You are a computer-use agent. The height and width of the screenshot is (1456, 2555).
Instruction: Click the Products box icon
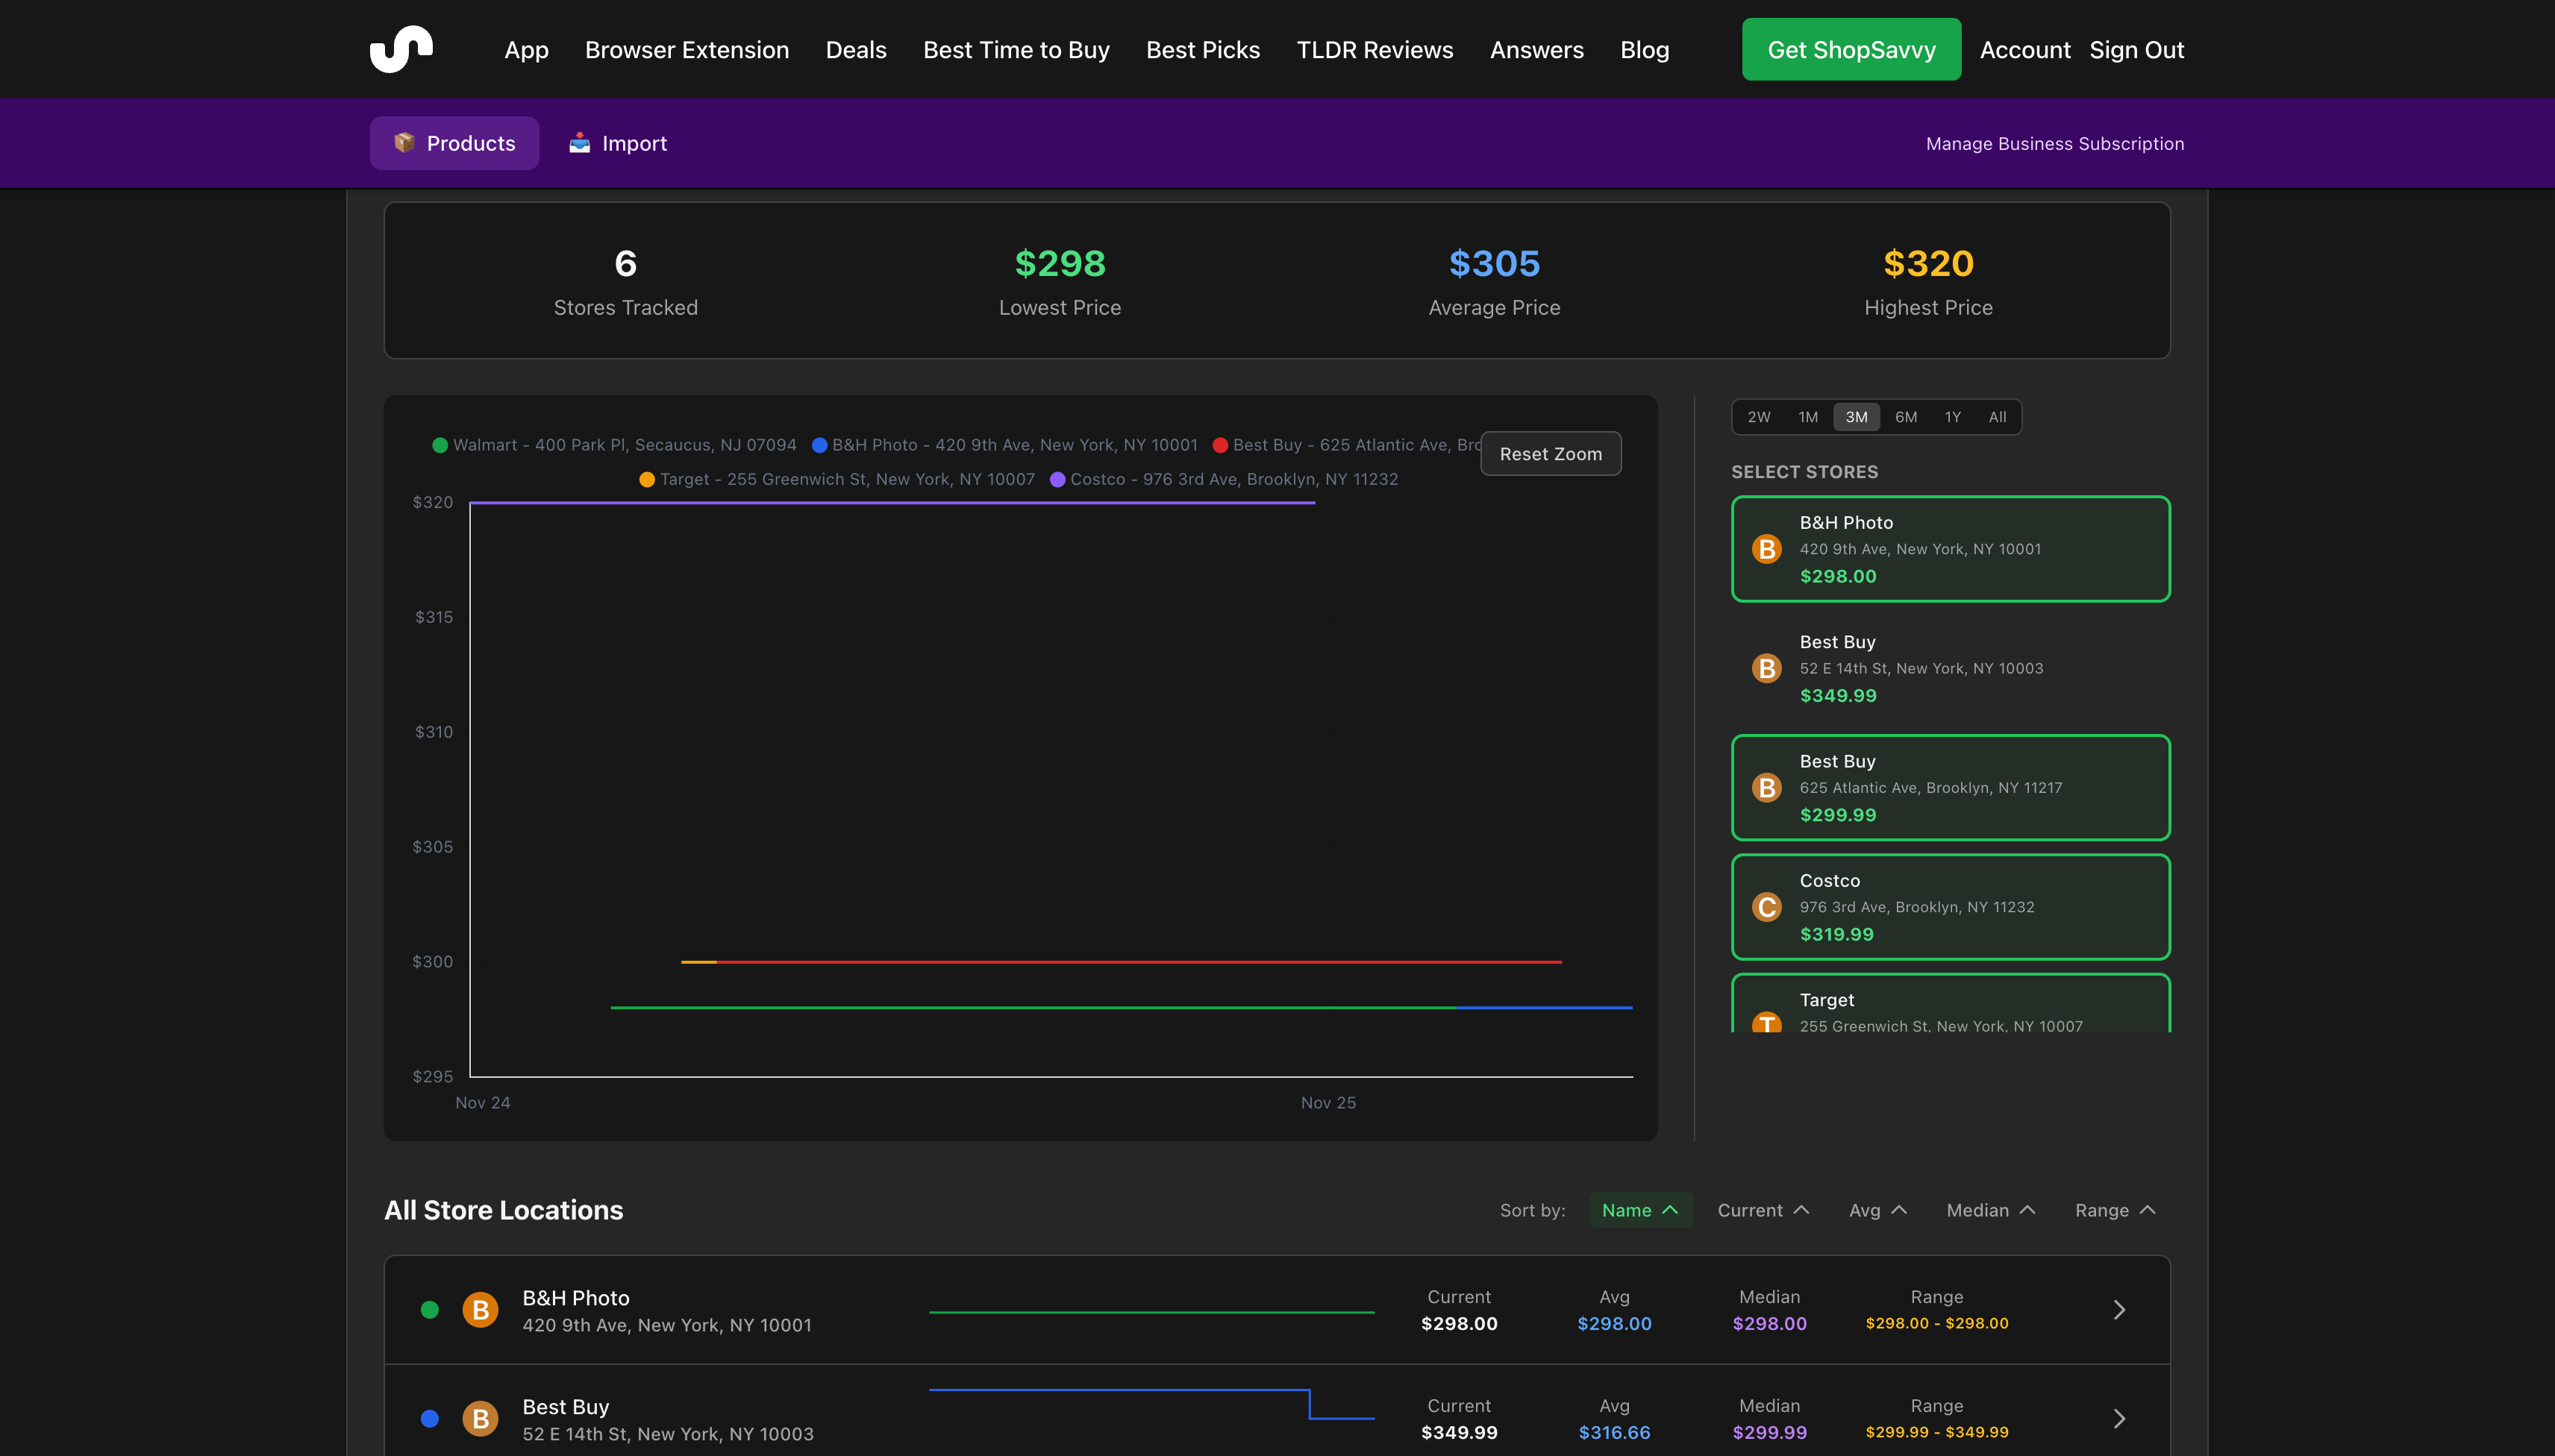click(x=404, y=142)
